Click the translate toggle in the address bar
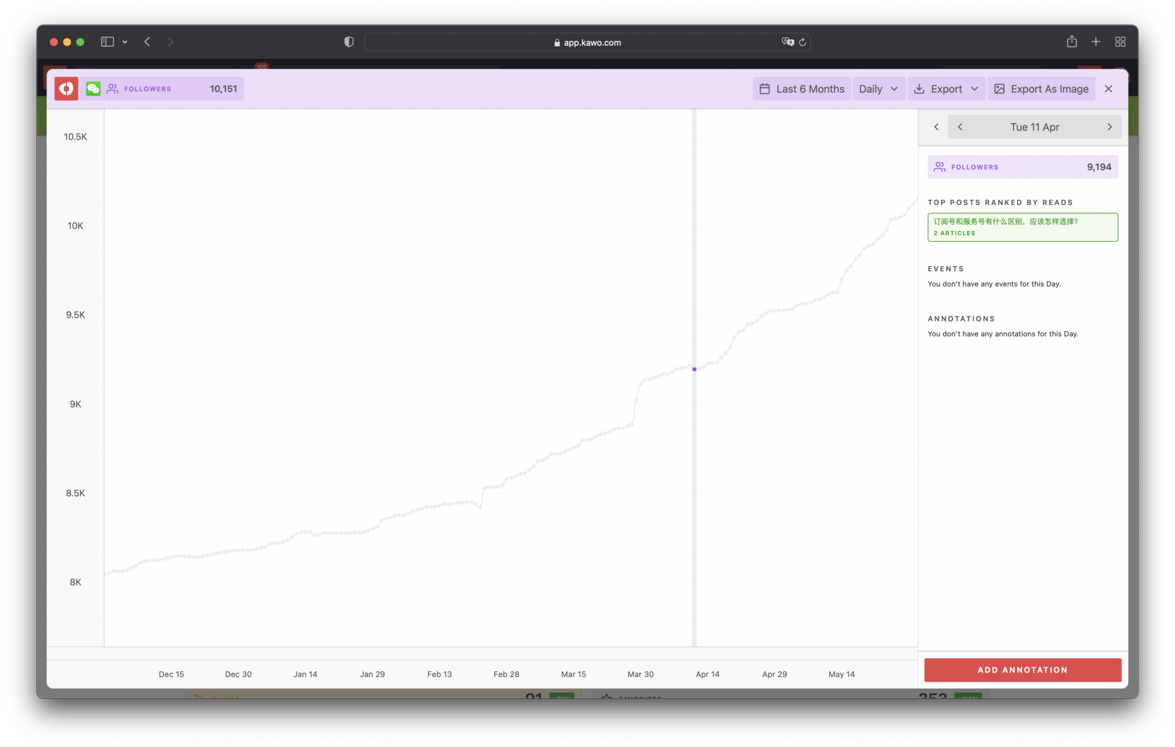The image size is (1175, 747). coord(788,41)
